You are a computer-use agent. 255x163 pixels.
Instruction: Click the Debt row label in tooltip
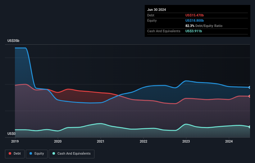point(151,15)
